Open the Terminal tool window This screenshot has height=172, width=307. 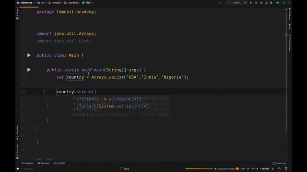(44, 163)
